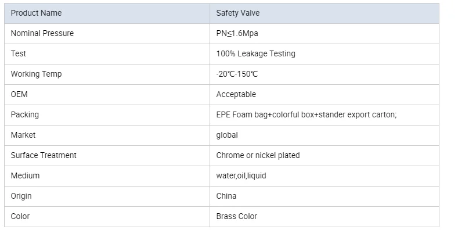
Task: Select the 'Test' row label
Action: [x=19, y=53]
